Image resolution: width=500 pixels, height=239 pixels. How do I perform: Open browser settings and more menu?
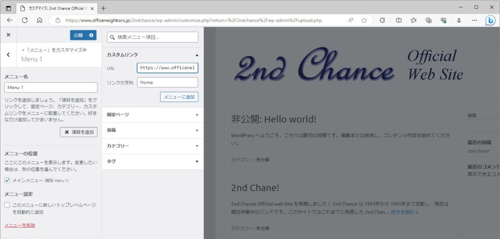475,20
